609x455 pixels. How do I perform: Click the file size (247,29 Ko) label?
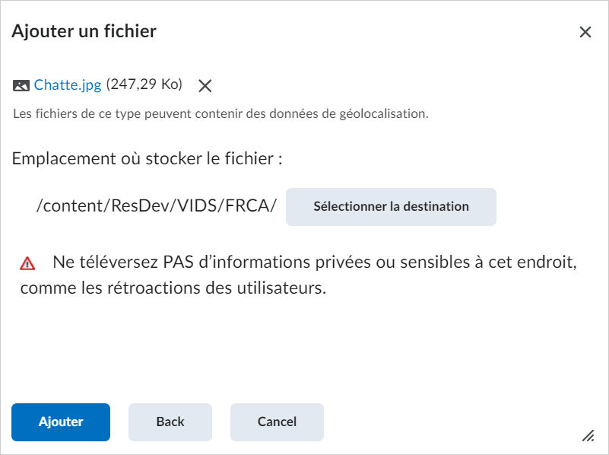144,84
